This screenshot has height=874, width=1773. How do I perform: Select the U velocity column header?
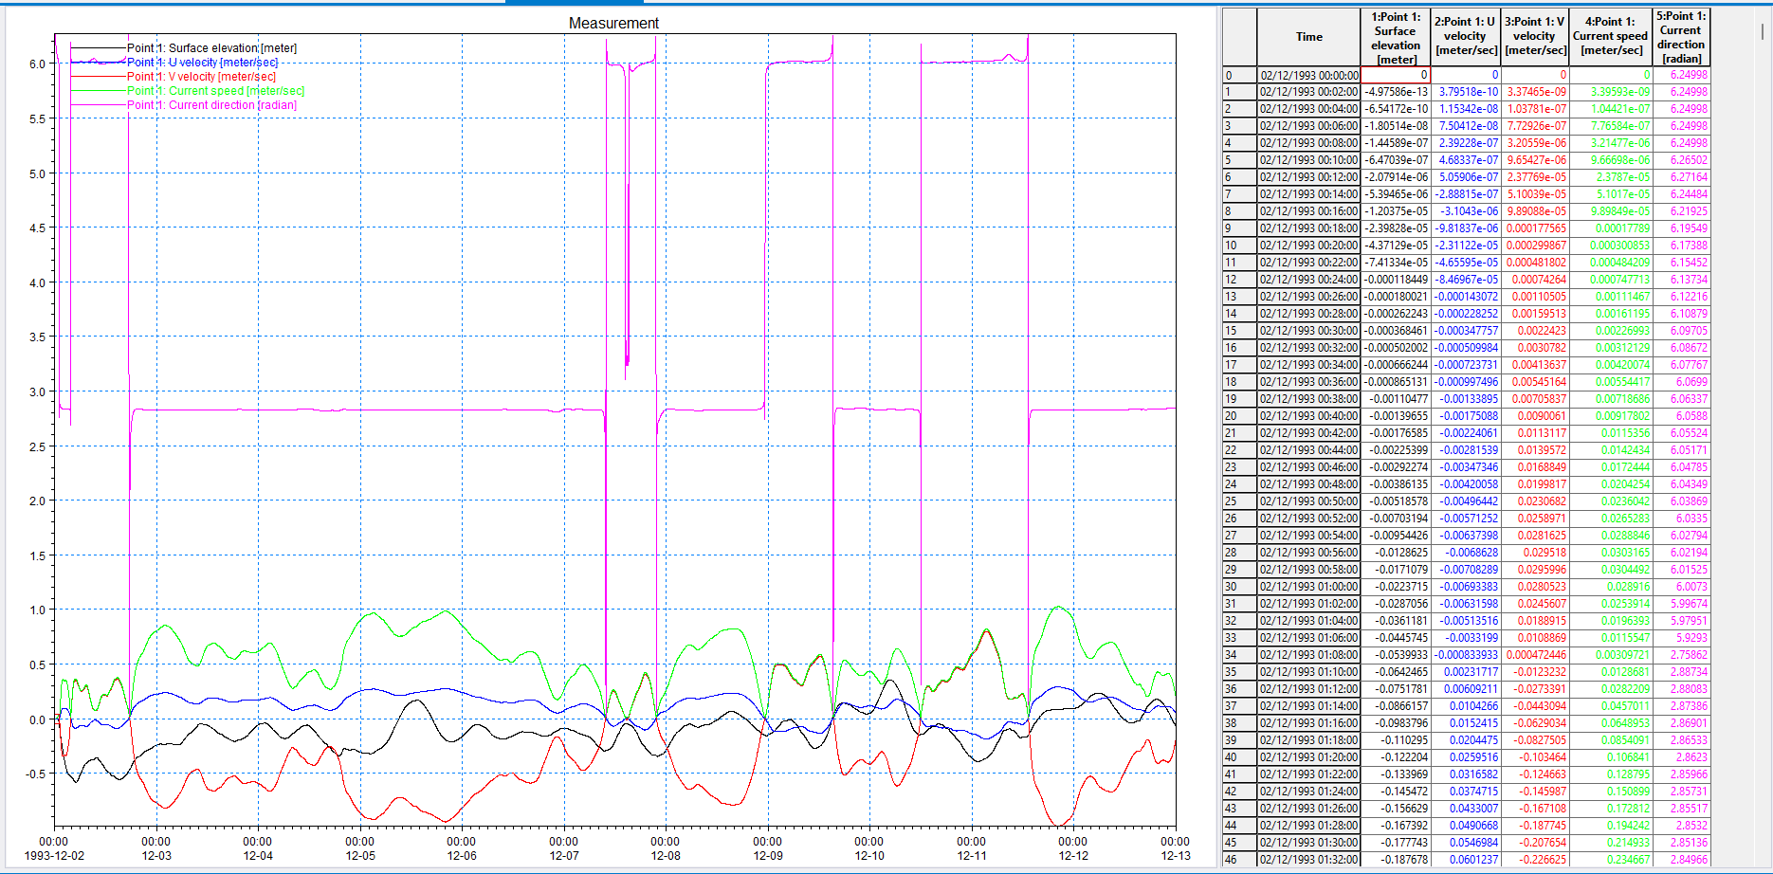pyautogui.click(x=1466, y=37)
